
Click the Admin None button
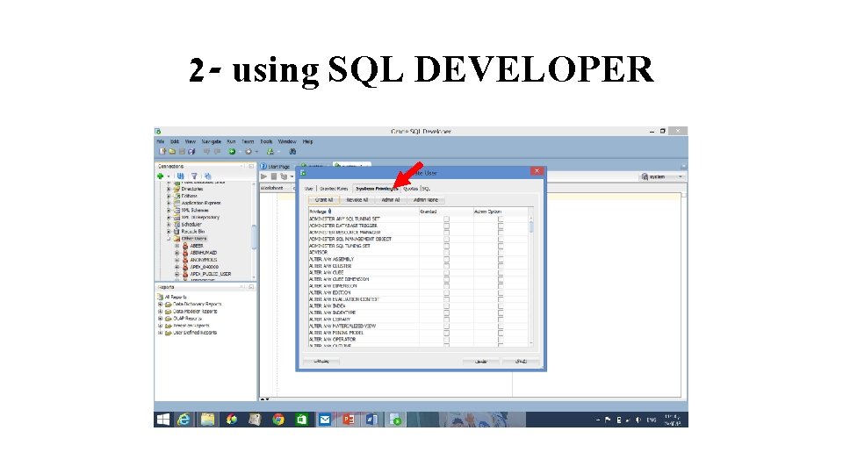(x=425, y=200)
